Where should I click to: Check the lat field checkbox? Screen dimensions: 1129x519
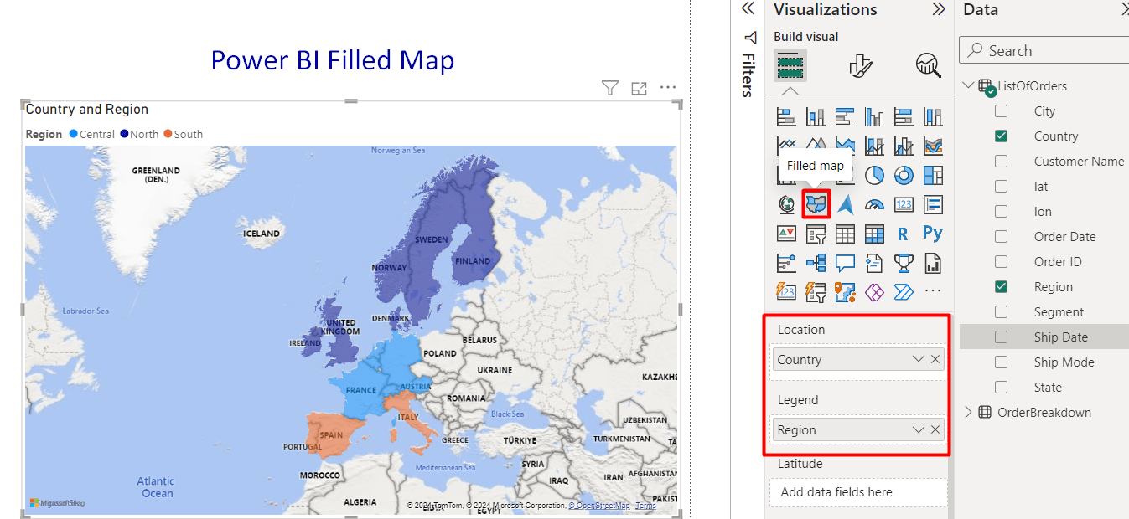[x=1001, y=186]
